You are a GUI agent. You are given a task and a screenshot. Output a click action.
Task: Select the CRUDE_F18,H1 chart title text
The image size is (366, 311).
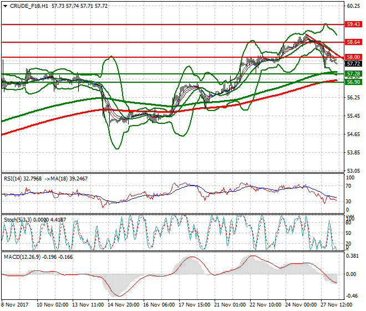[29, 6]
